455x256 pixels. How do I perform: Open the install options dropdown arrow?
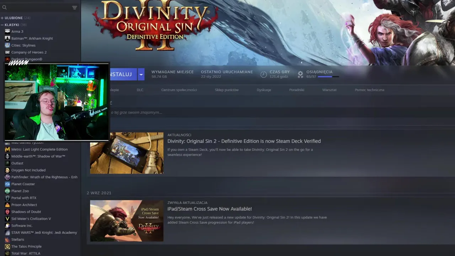pyautogui.click(x=141, y=74)
